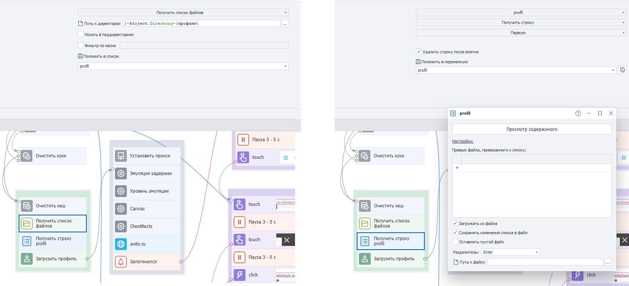
Task: Click Очистить куки cookie icon in left screenshot
Action: (26, 155)
